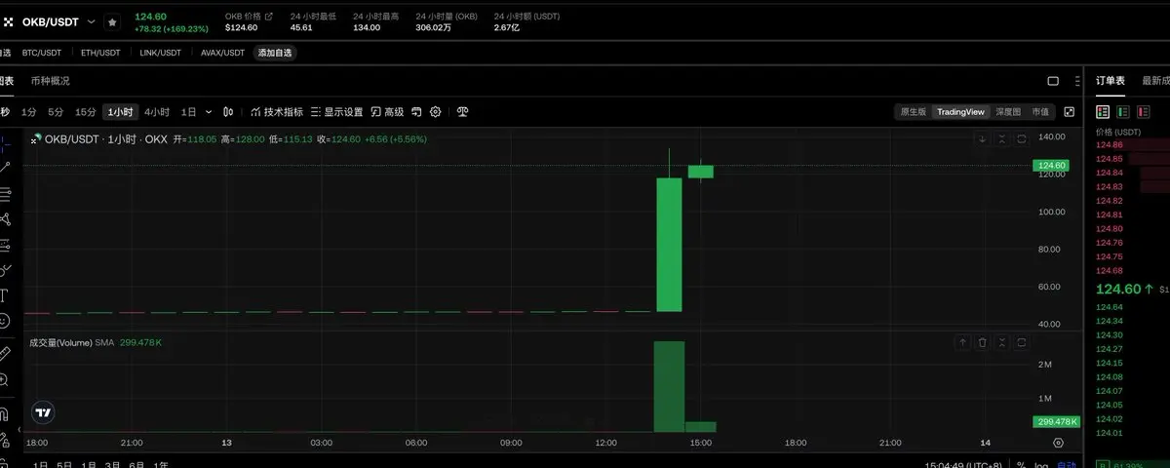Click the large green candlestick
The height and width of the screenshot is (468, 1170).
click(669, 244)
